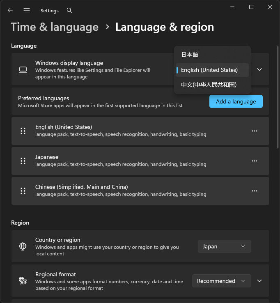280x303 pixels.
Task: Grab the drag handle for Japanese
Action: [23, 161]
